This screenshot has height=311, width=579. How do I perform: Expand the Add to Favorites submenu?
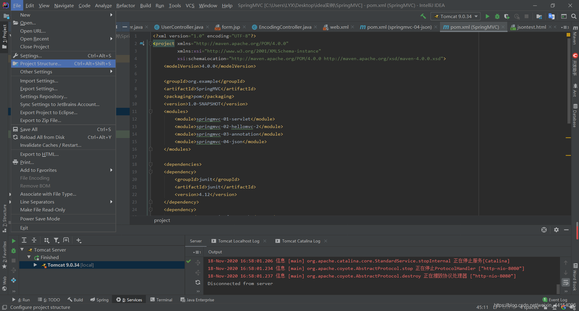pyautogui.click(x=63, y=170)
